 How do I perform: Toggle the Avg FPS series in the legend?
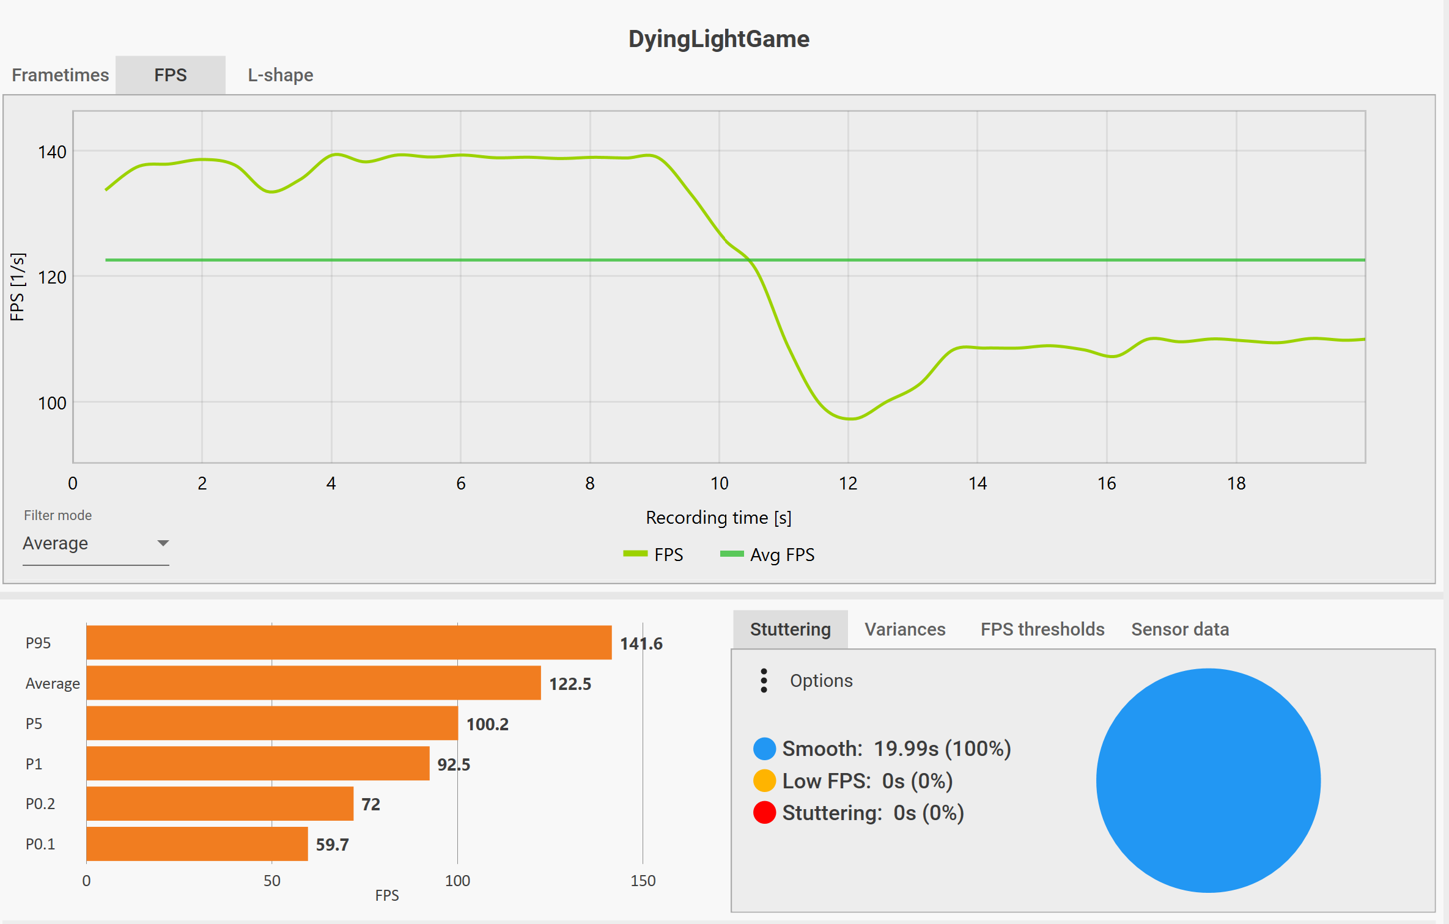coord(767,554)
